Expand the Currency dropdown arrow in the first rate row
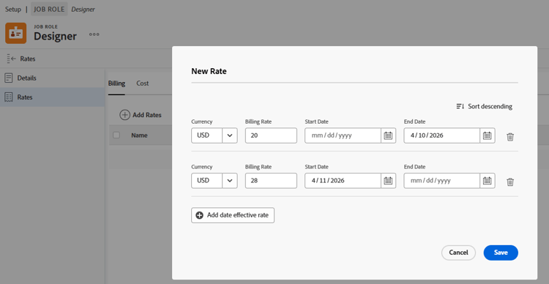The image size is (549, 284). click(x=230, y=135)
